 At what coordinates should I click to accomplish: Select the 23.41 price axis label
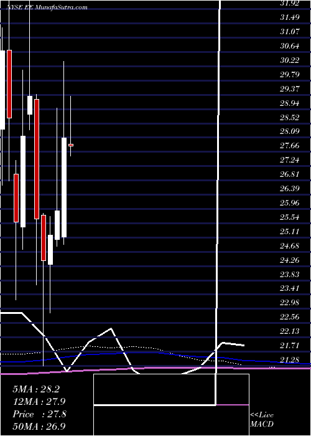(x=290, y=288)
